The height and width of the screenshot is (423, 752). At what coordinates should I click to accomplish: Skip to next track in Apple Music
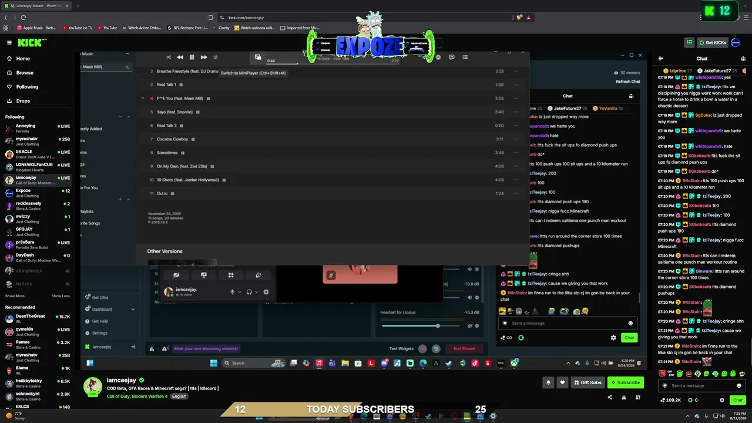coord(203,57)
